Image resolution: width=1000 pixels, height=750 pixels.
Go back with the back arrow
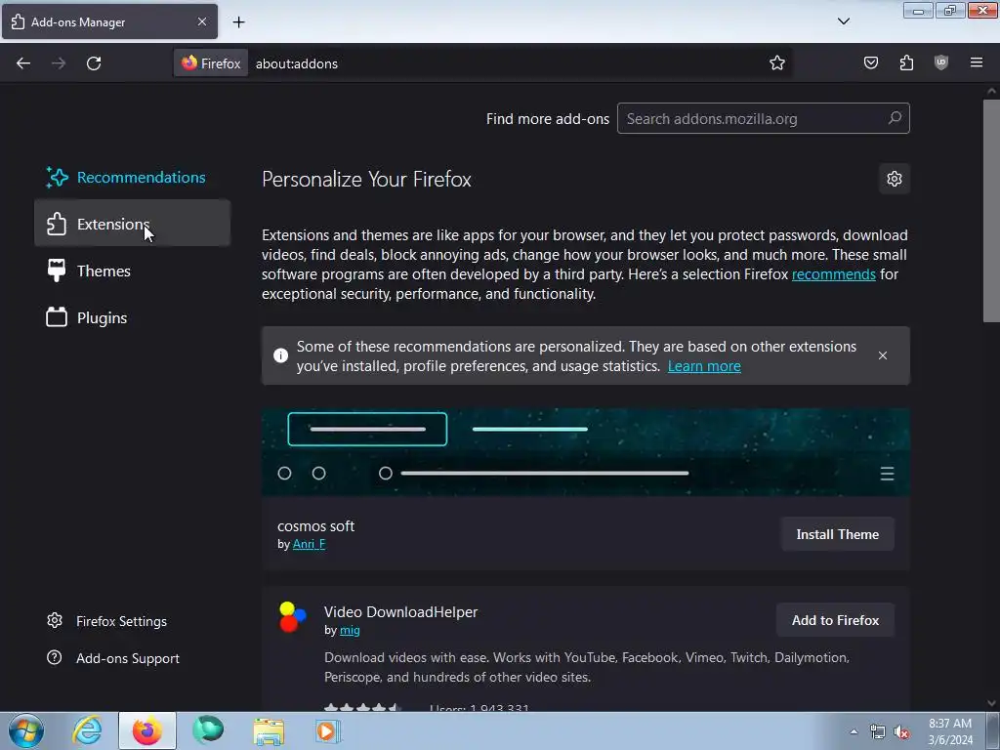(23, 63)
